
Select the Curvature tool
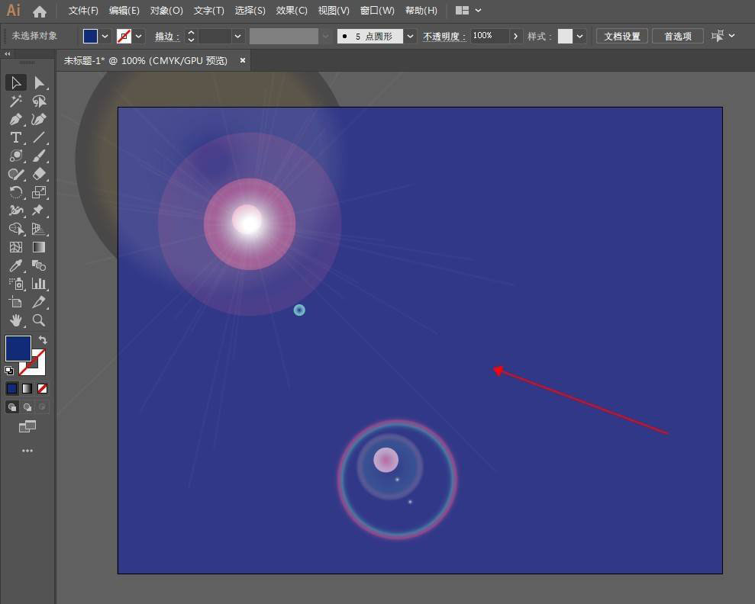[x=39, y=119]
